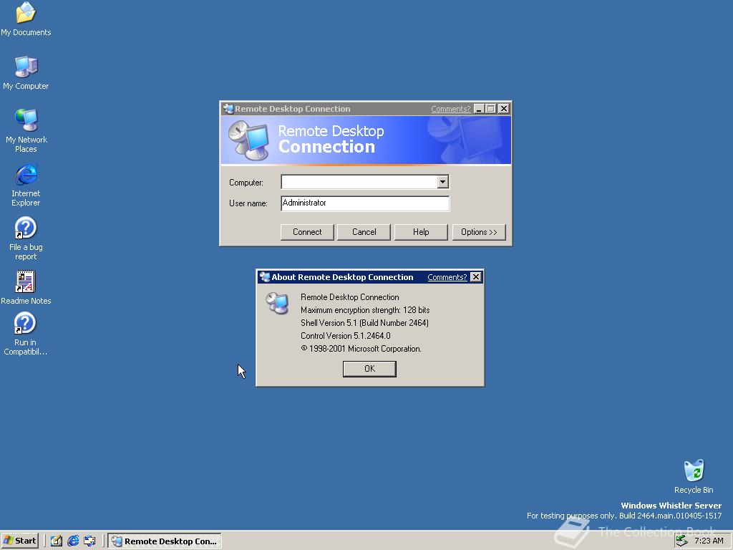Click the quick launch notepad-style icon

tap(57, 541)
